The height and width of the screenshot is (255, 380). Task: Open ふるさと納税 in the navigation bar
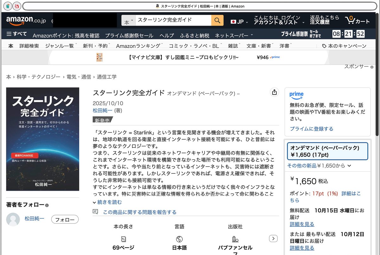coord(195,35)
